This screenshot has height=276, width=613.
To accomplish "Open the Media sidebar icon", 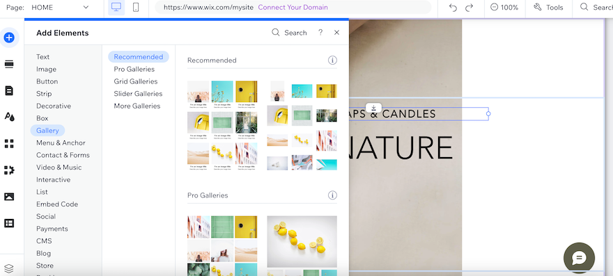I will (x=9, y=196).
